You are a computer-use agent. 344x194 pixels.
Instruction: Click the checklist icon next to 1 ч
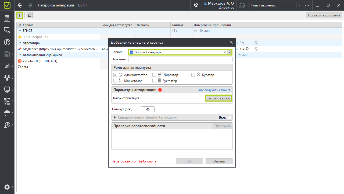pyautogui.click(x=248, y=49)
